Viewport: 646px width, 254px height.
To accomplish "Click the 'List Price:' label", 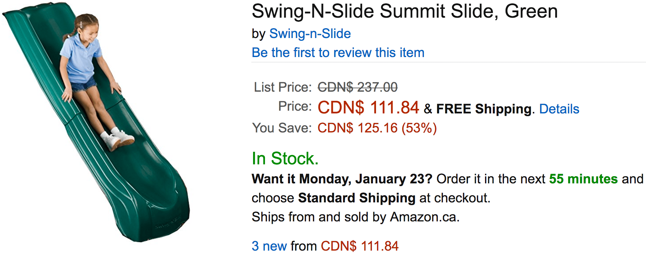I will [283, 87].
